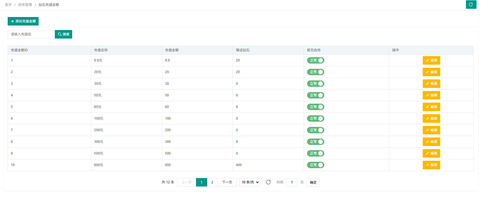Viewport: 481px width, 216px height.
Task: Click the refresh icon in top-right corner
Action: (x=471, y=5)
